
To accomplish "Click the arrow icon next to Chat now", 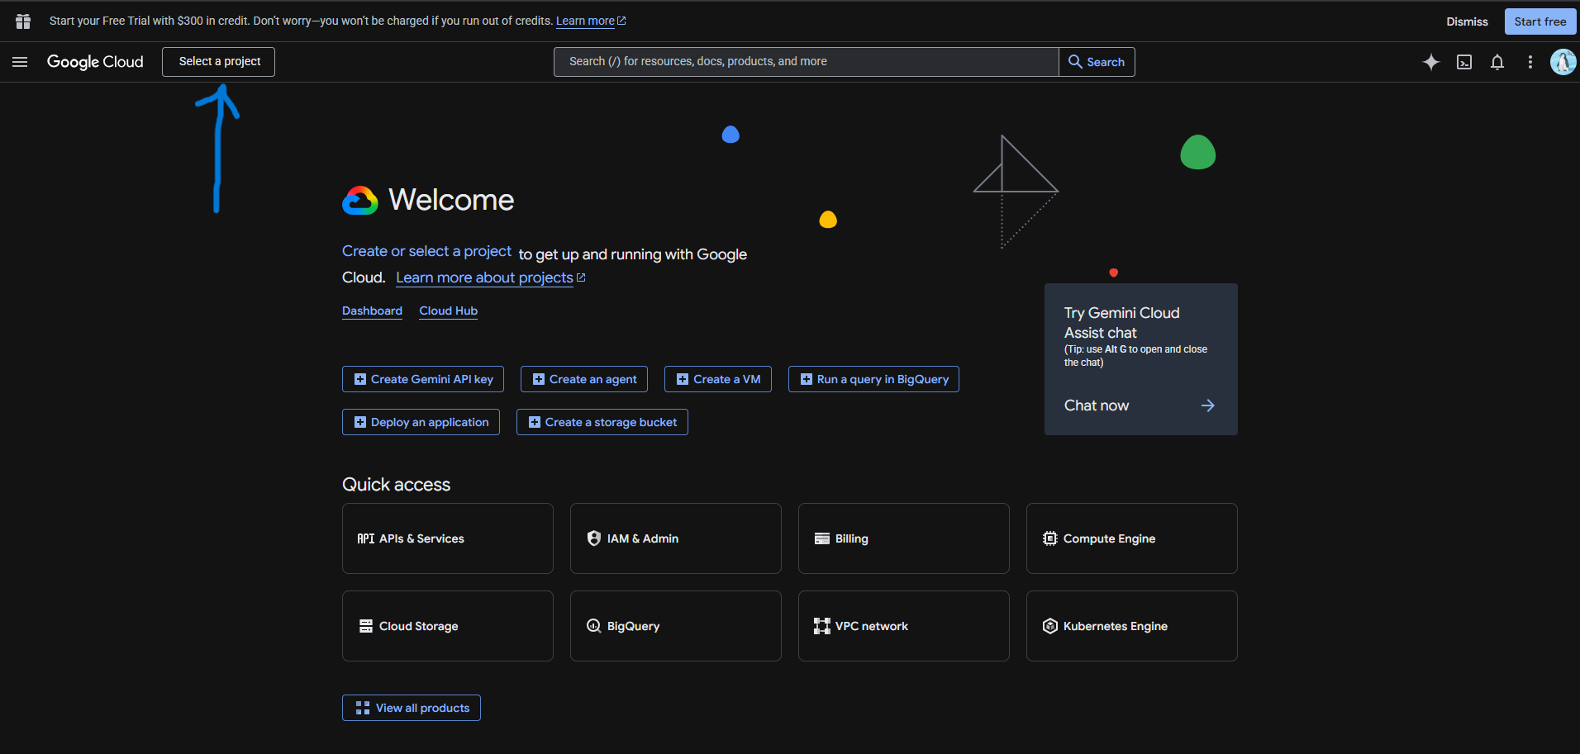I will point(1208,405).
